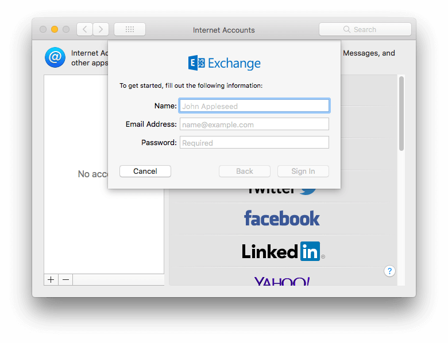The width and height of the screenshot is (448, 343).
Task: Open help with question mark button
Action: pos(390,271)
